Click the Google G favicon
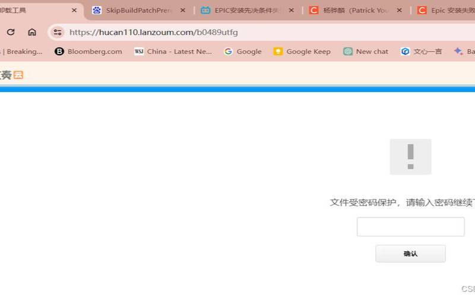Image resolution: width=475 pixels, height=297 pixels. tap(228, 52)
